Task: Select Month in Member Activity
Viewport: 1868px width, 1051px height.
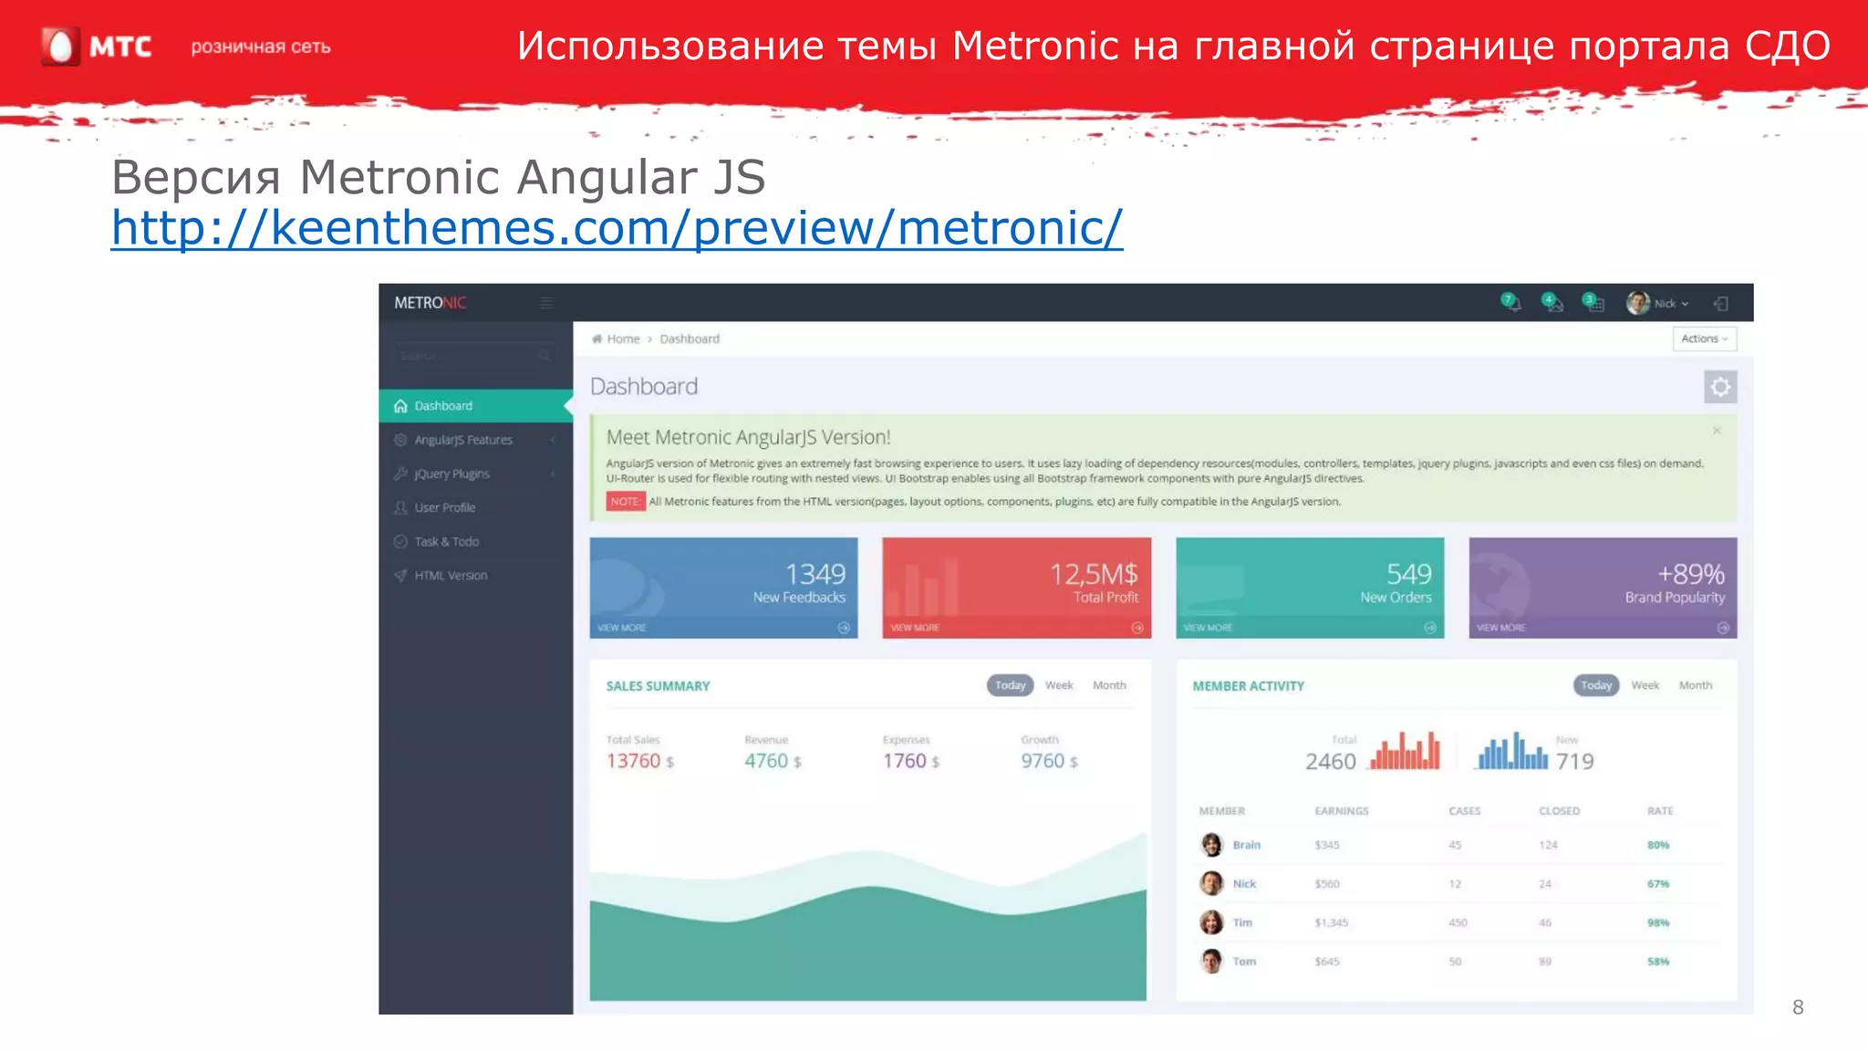Action: pos(1696,685)
